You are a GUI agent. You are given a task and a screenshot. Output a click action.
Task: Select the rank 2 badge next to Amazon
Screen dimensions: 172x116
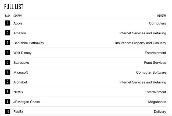(x=8, y=33)
